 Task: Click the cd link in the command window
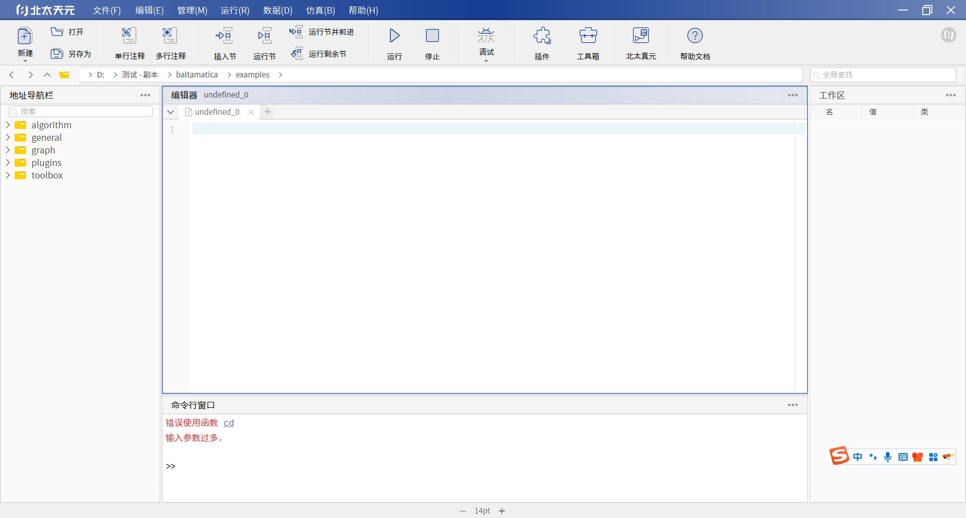pyautogui.click(x=228, y=423)
